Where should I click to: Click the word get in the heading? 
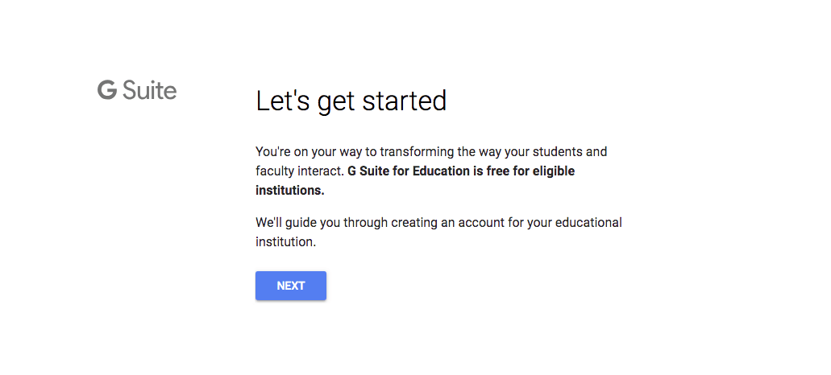pos(336,103)
